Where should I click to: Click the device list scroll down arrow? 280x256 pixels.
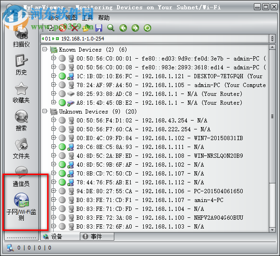272,229
